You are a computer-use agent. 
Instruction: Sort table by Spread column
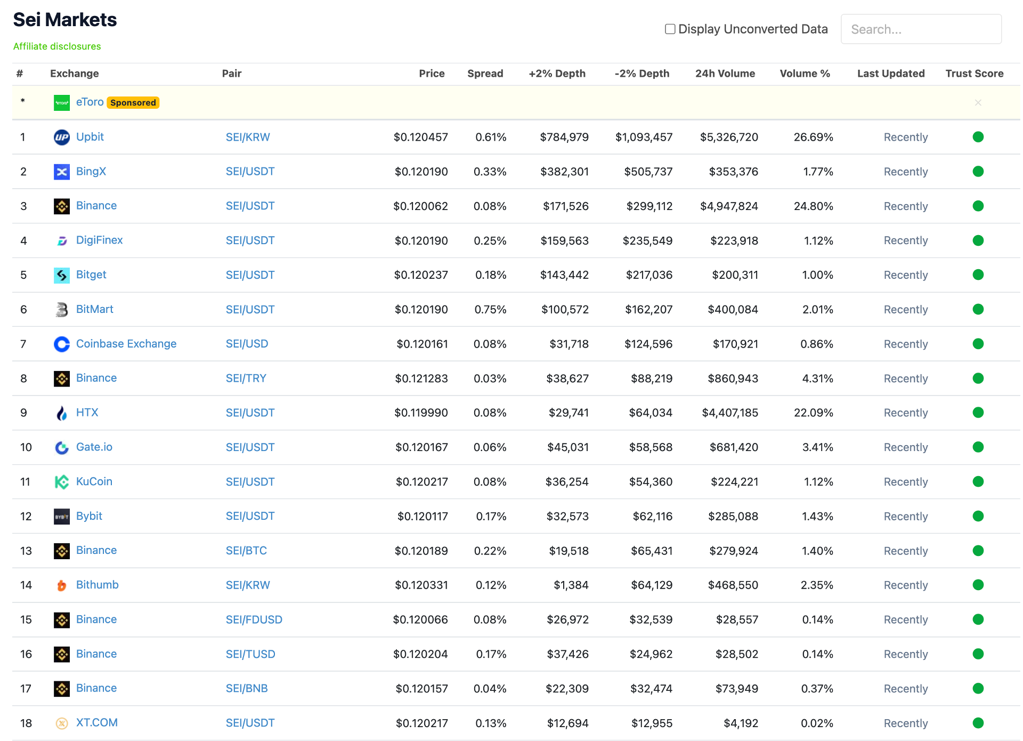(x=485, y=74)
